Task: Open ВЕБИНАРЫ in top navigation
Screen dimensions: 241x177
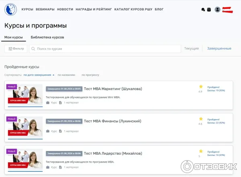Action: [x=45, y=9]
